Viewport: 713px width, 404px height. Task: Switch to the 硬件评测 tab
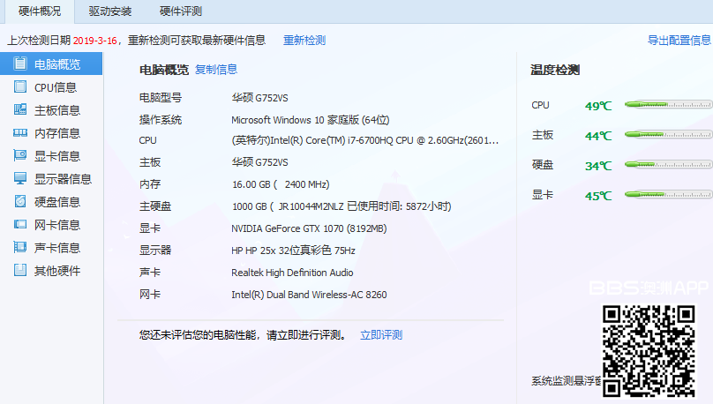(181, 11)
